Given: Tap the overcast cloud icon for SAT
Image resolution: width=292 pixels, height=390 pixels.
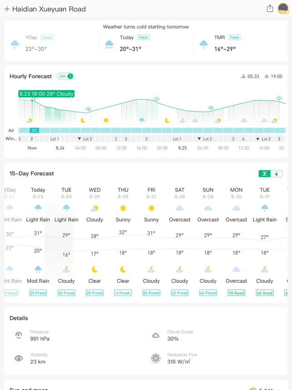Looking at the screenshot, I should (x=180, y=208).
